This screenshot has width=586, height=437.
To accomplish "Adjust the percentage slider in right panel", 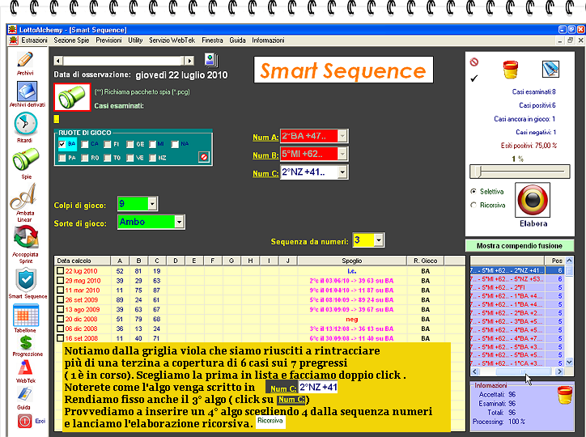I will (x=520, y=172).
